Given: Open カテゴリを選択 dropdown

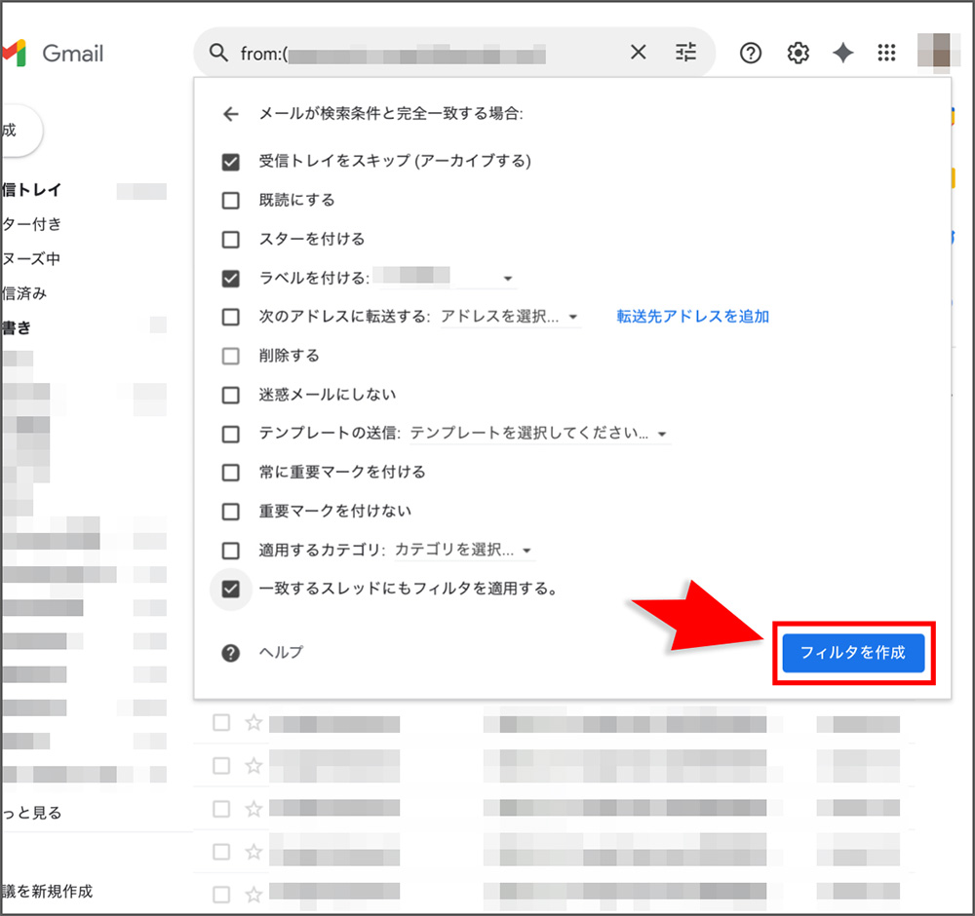Looking at the screenshot, I should [x=464, y=550].
